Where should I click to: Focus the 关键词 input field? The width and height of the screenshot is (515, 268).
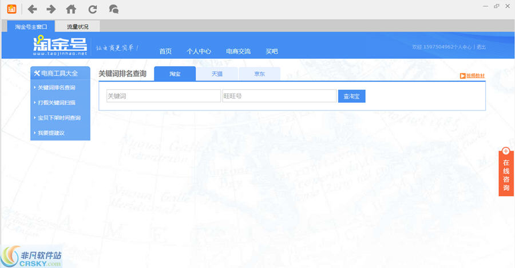(x=164, y=96)
